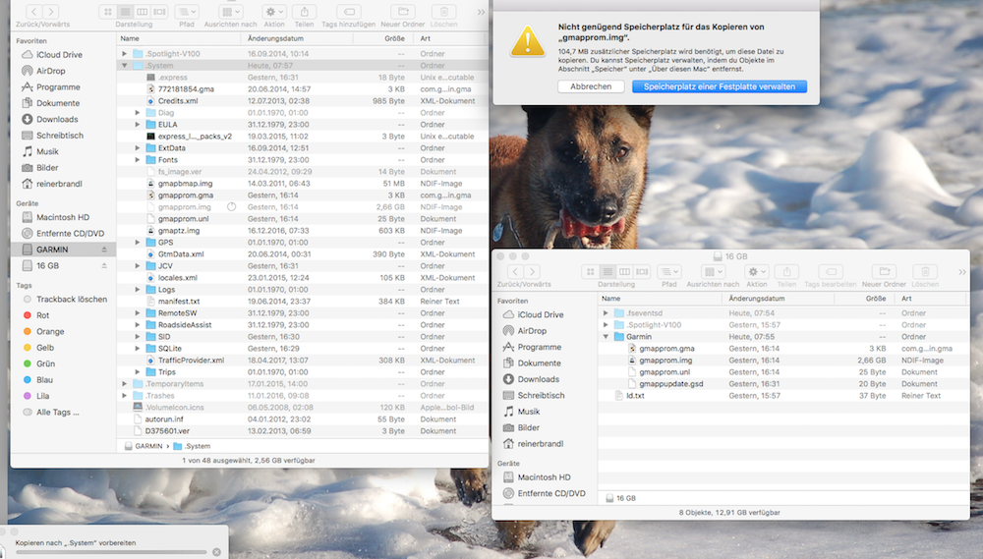Expand the EULA folder
The image size is (983, 559).
138,125
